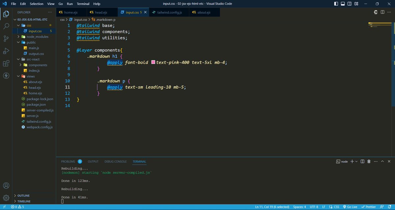The height and width of the screenshot is (210, 395).
Task: Switch to the DEBUG CONSOLE tab
Action: pos(116,161)
